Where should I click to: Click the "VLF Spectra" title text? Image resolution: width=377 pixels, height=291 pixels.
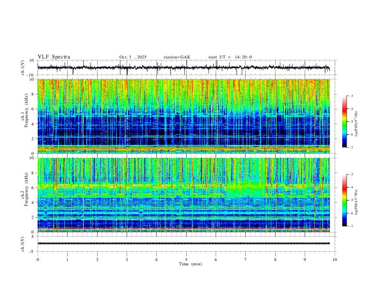[54, 57]
